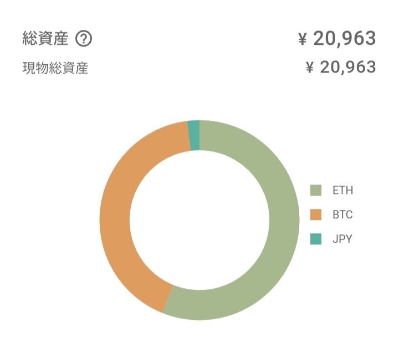Screen dimensions: 399x353
Task: Click the white center of the donut chart
Action: tap(199, 220)
